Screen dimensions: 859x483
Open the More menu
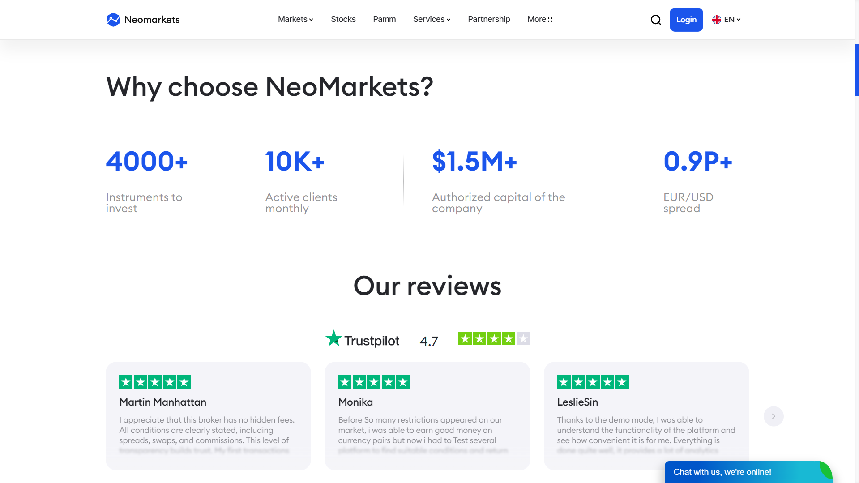click(x=540, y=19)
